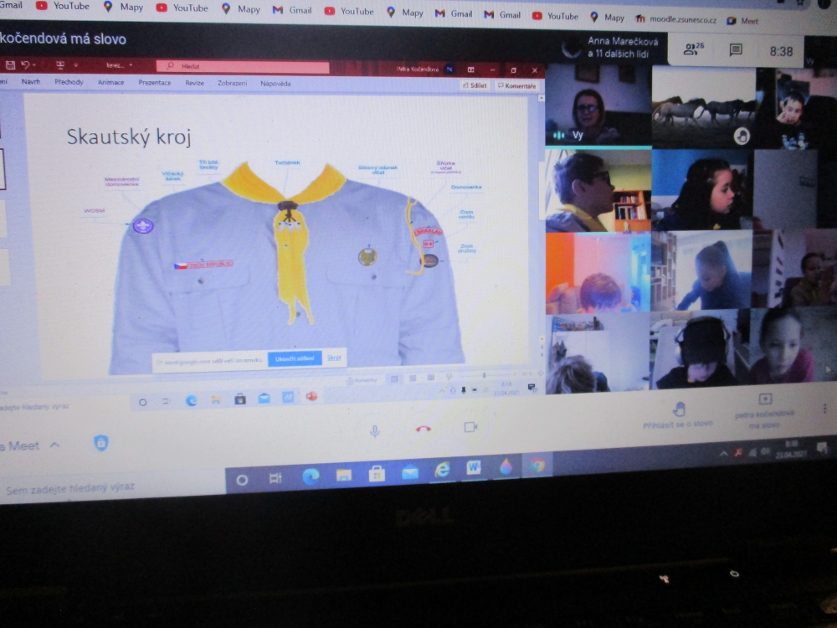Image resolution: width=837 pixels, height=628 pixels.
Task: Select the horses participant video tile
Action: (x=704, y=107)
